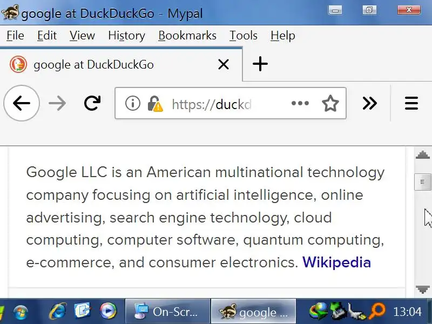Open the Windows Start orb
This screenshot has height=324, width=432.
coord(21,312)
